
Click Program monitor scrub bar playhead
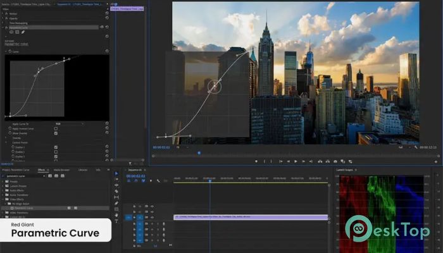pyautogui.click(x=199, y=153)
